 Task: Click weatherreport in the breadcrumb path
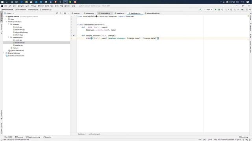tap(33, 10)
